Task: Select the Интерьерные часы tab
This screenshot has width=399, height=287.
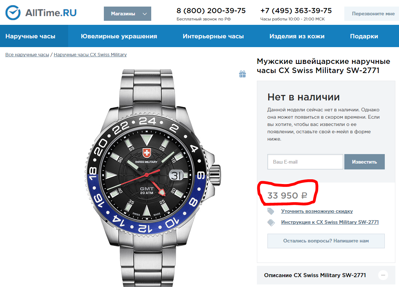Action: tap(213, 36)
